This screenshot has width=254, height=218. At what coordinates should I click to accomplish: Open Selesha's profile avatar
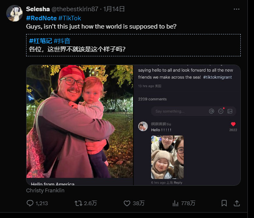coord(15,13)
